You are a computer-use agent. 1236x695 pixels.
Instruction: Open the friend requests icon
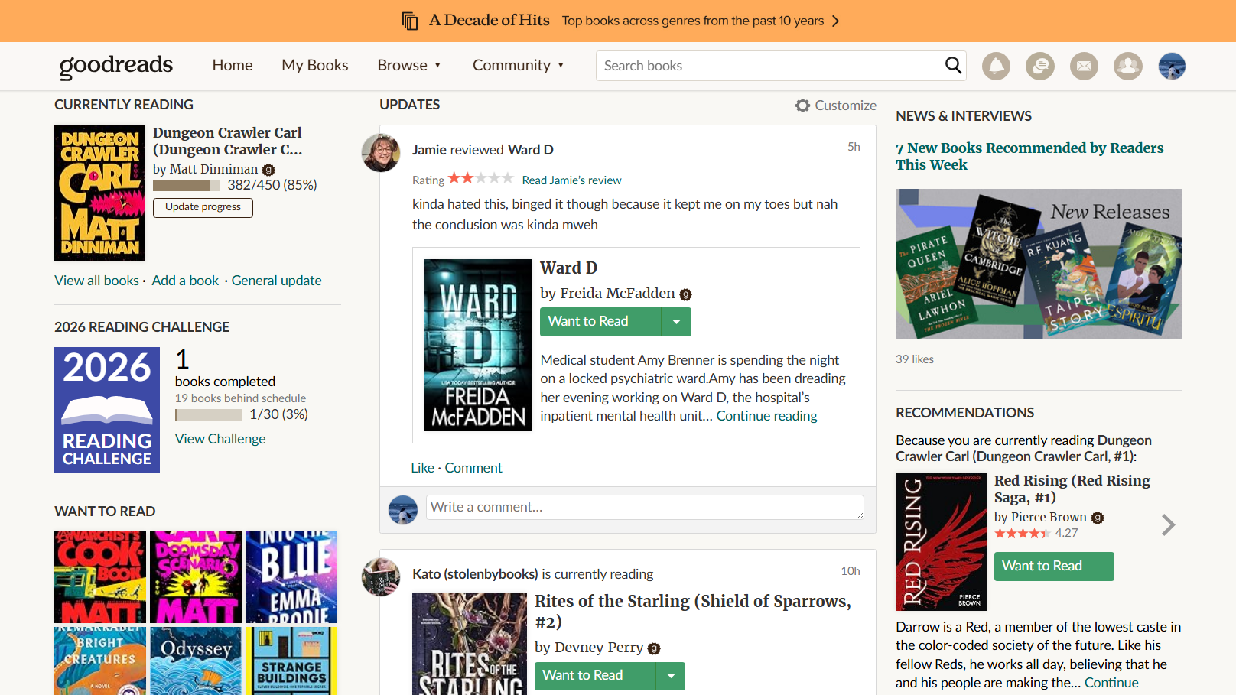[x=1128, y=66]
